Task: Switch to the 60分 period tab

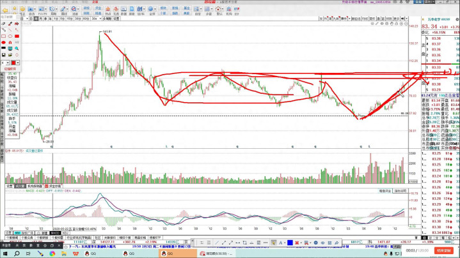Action: pos(85,19)
